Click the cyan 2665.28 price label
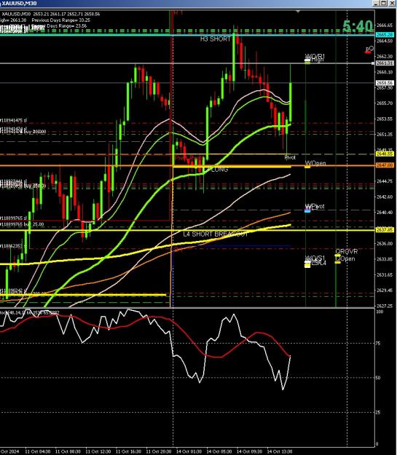This screenshot has width=397, height=455. (385, 35)
